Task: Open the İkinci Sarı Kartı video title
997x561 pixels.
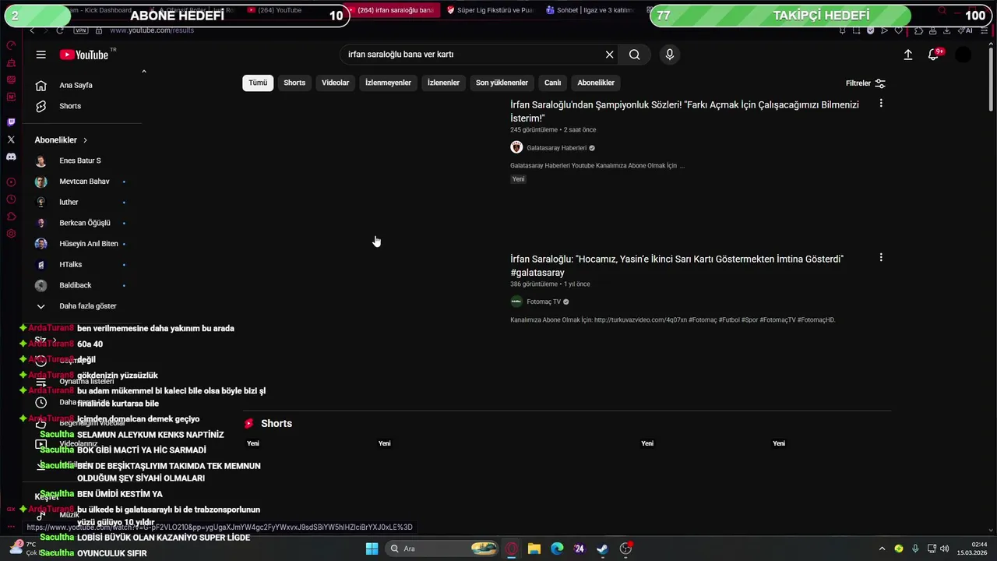Action: point(677,266)
